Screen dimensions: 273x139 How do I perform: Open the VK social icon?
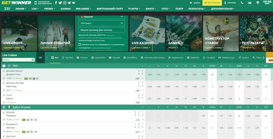point(73,3)
